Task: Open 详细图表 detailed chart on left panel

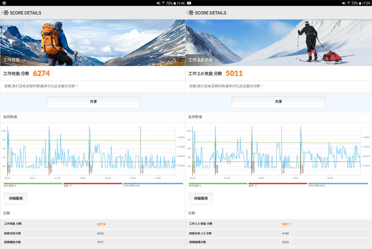Action: 16,198
